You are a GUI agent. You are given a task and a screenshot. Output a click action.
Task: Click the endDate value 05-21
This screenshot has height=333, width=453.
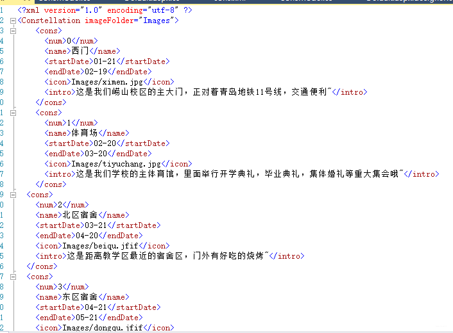87,318
